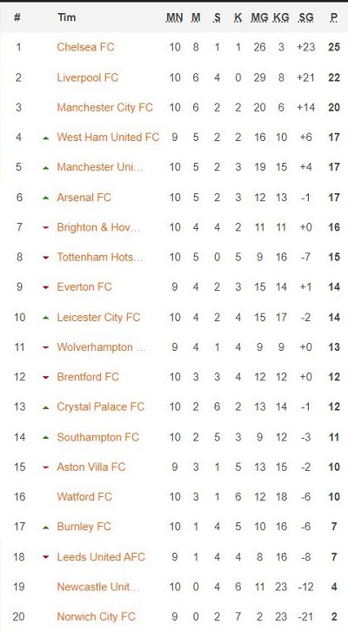
Task: Click the green up arrow beside West Ham United FC
Action: (x=45, y=138)
